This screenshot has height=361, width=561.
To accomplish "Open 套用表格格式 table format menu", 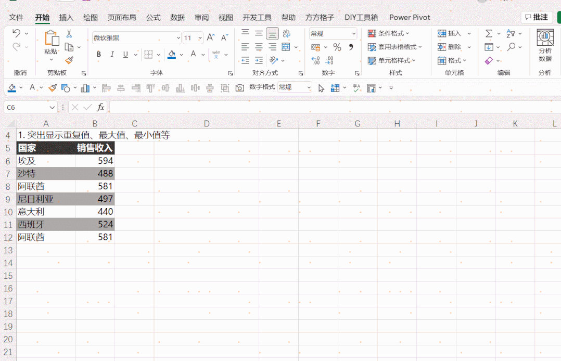I will point(395,47).
